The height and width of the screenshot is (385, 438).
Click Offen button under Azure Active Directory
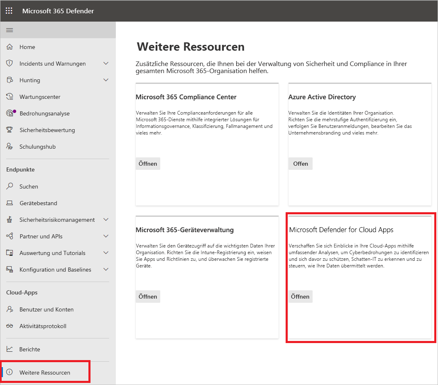(x=300, y=164)
